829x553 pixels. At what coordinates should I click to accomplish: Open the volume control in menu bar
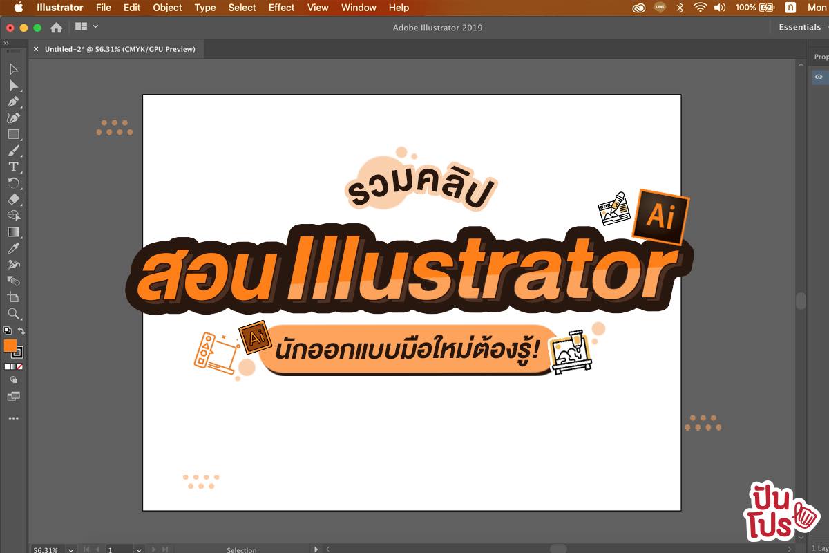click(720, 8)
